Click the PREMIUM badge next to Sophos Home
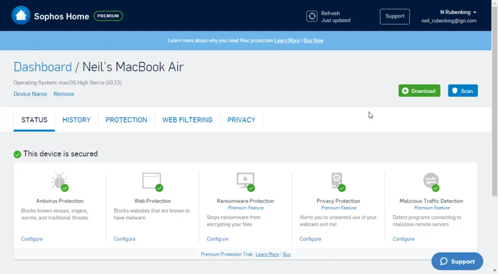 pos(108,16)
